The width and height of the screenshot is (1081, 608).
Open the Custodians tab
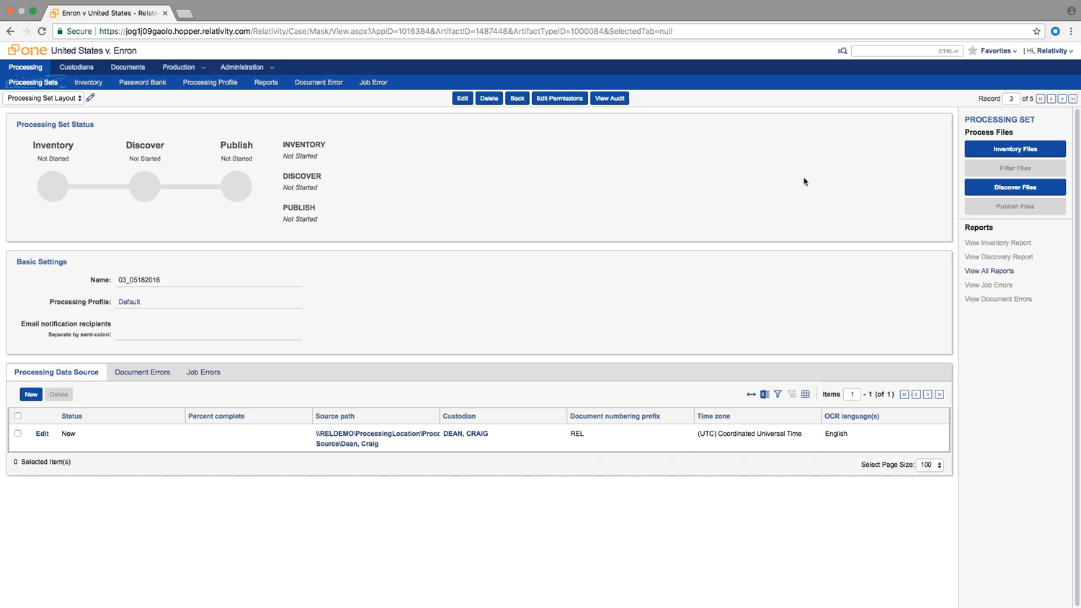tap(76, 67)
